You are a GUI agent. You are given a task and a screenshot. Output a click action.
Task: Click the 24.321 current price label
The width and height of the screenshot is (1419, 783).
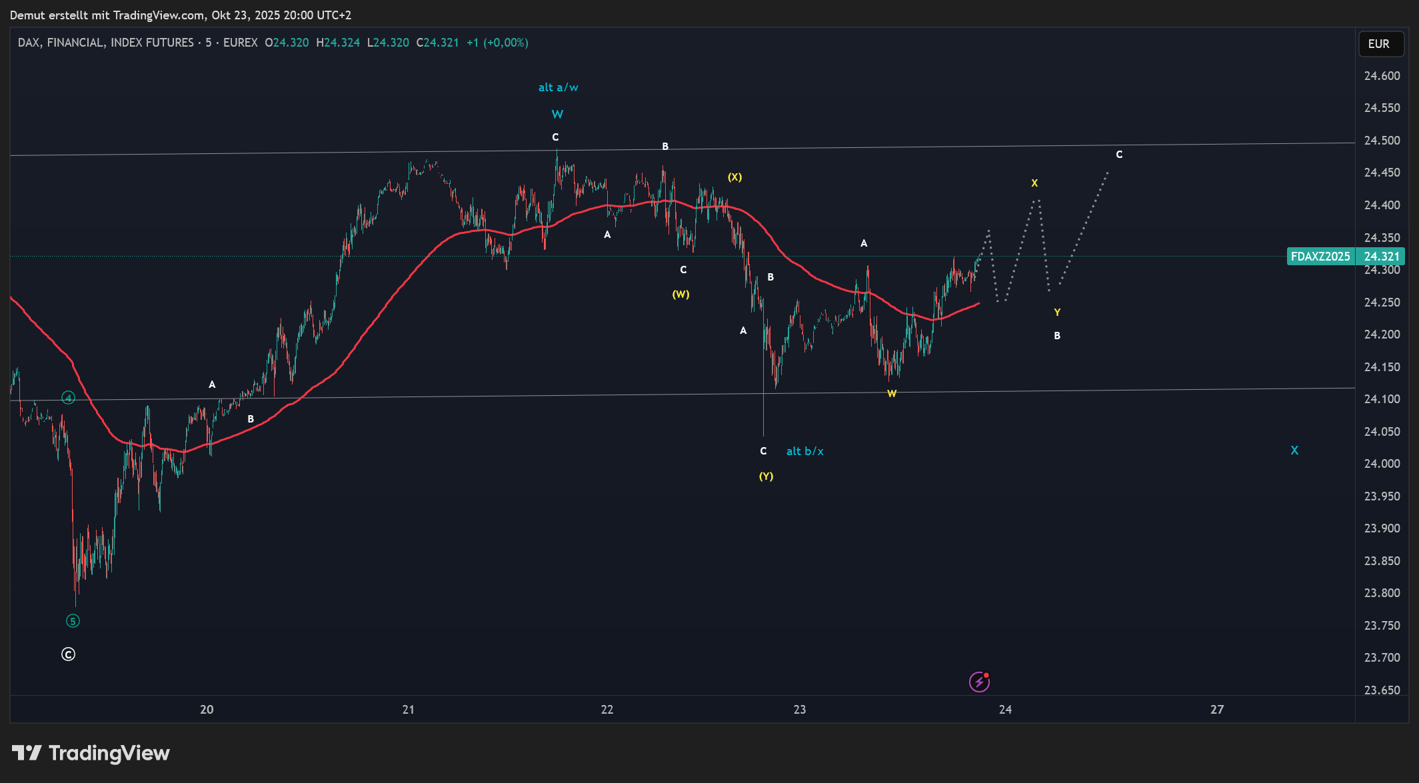pos(1382,257)
